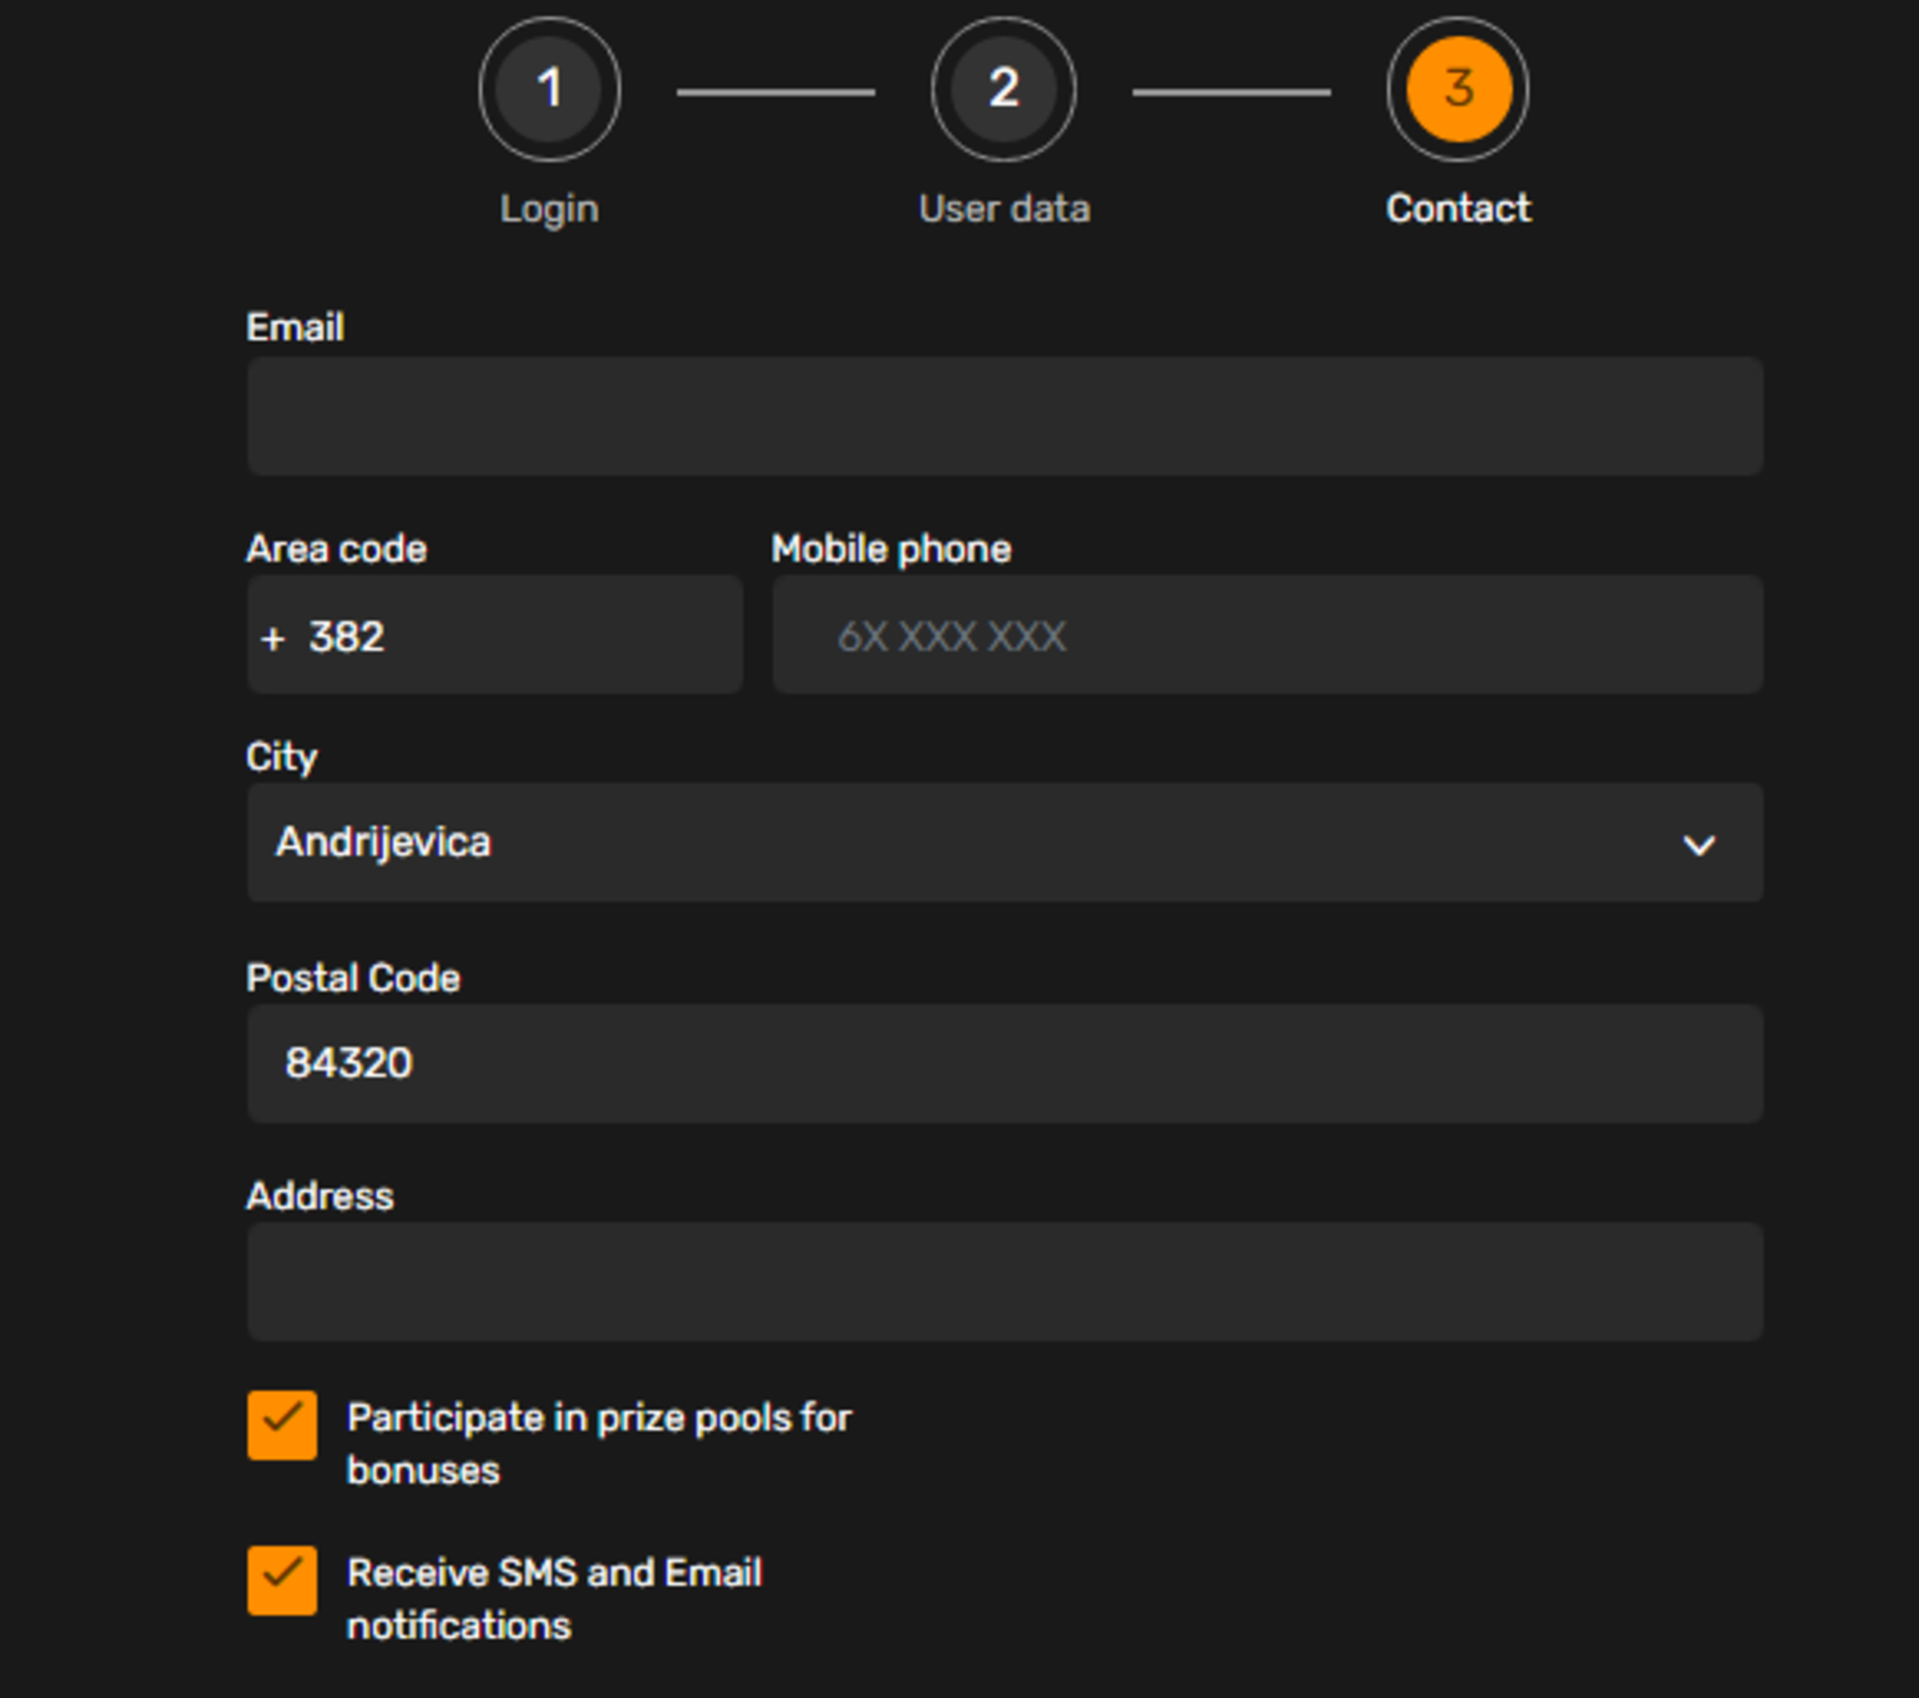Uncheck Receive SMS and Email notifications checkbox
The width and height of the screenshot is (1919, 1698).
(x=283, y=1579)
